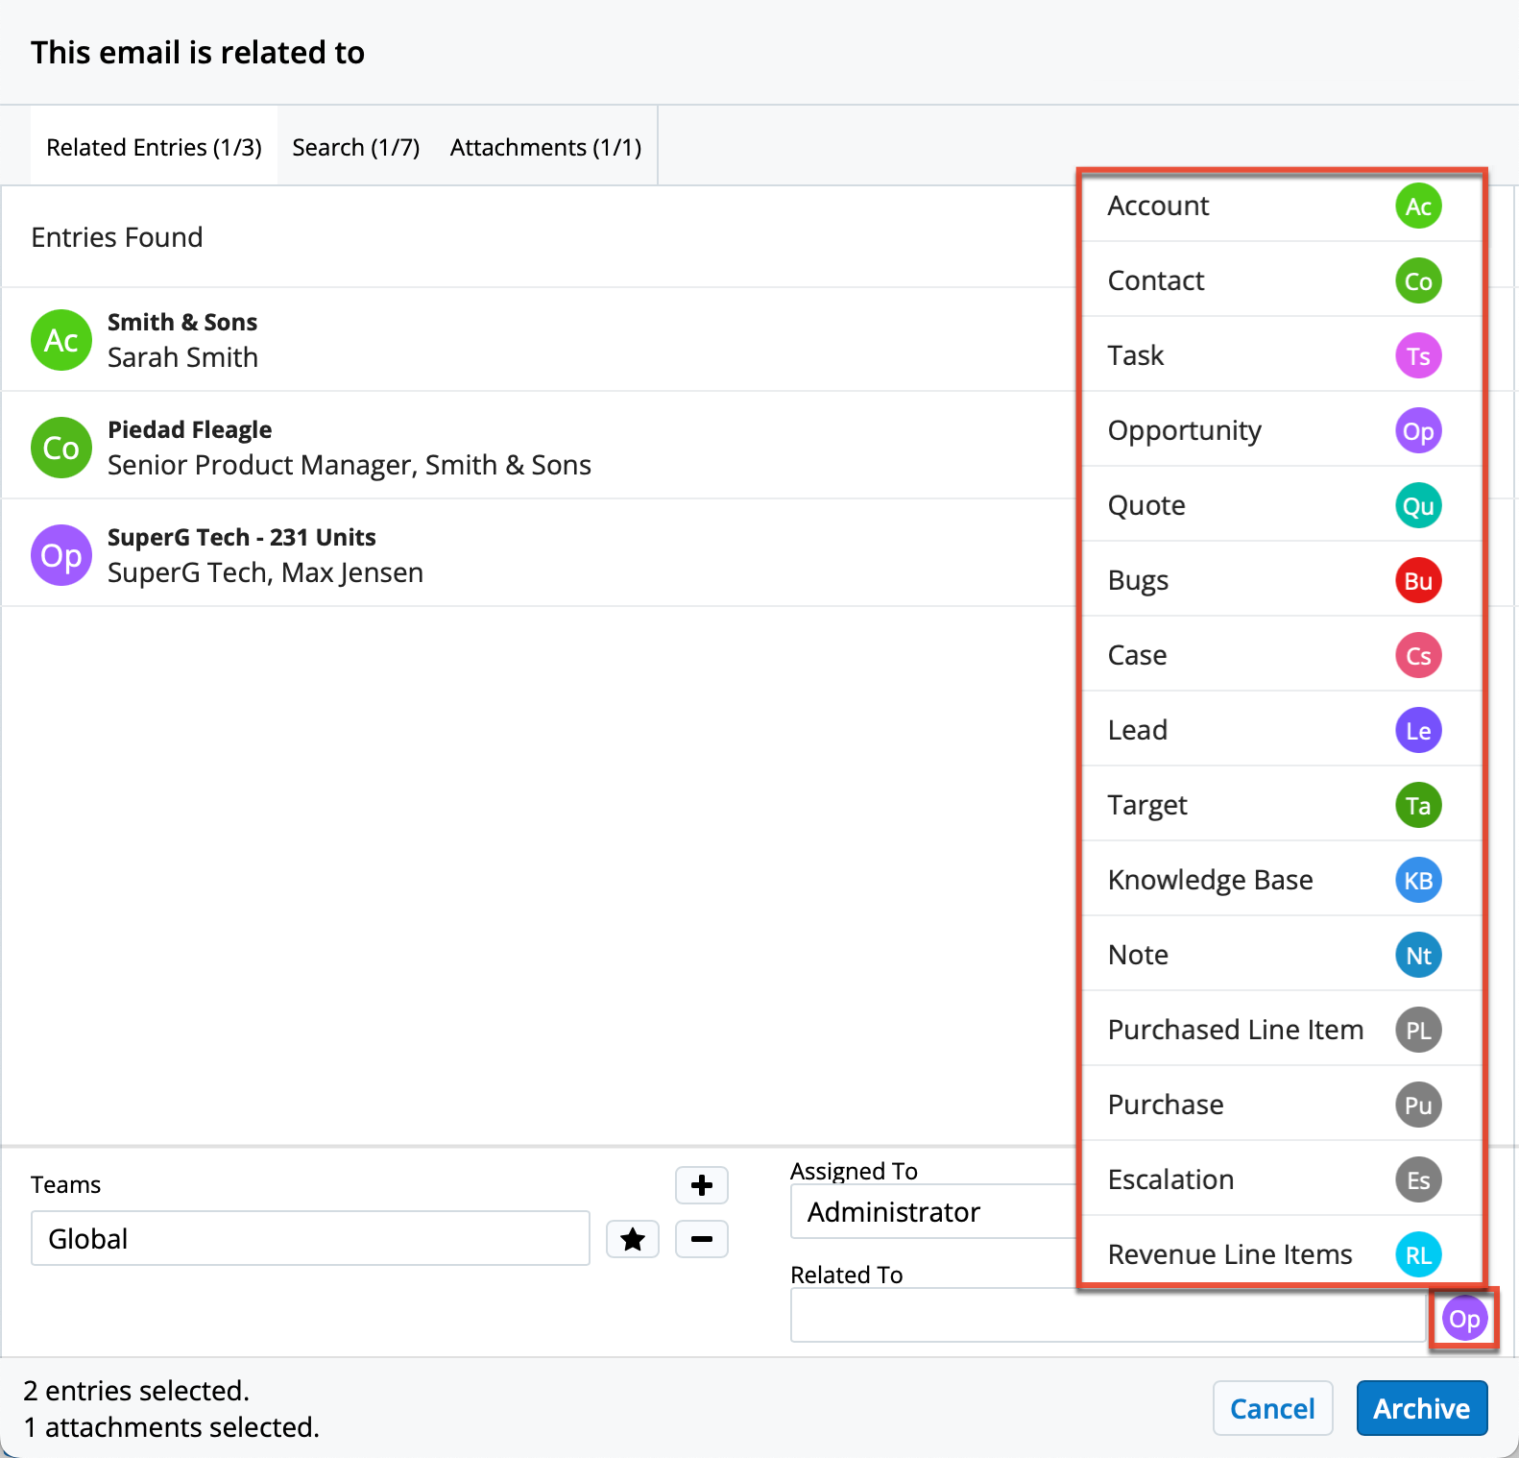Set the Global team as primary with the star

[633, 1239]
